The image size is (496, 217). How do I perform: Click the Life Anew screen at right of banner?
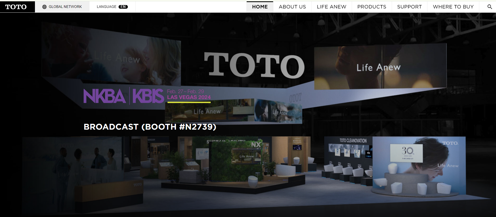380,67
